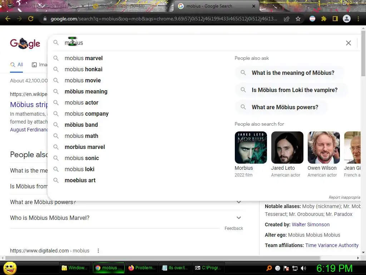Choose suggestion mobius actor
The width and height of the screenshot is (366, 275).
(81, 102)
